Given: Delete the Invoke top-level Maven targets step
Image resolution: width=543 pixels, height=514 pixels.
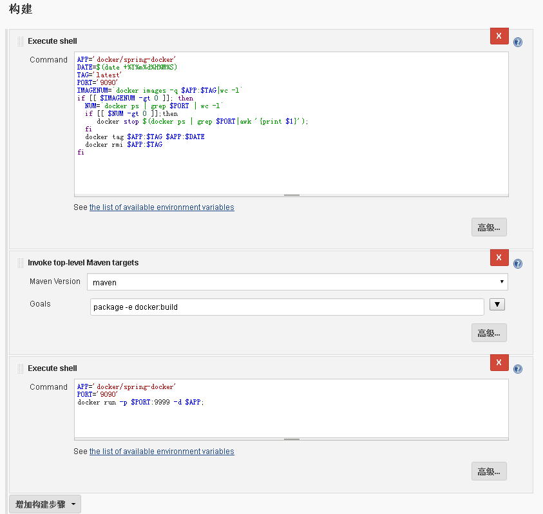Looking at the screenshot, I should 499,258.
